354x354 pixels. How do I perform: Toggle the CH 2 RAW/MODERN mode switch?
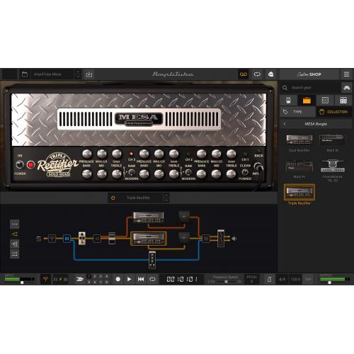pyautogui.click(x=188, y=172)
